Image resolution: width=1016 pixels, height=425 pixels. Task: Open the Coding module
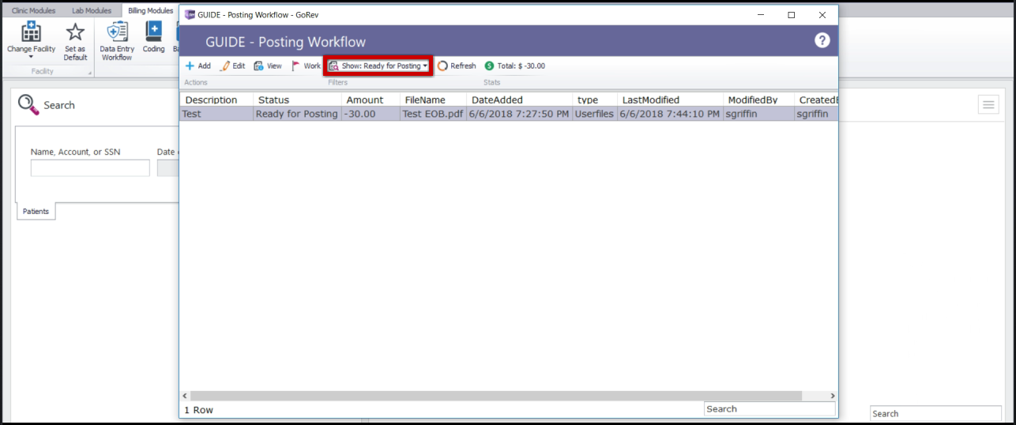click(153, 38)
